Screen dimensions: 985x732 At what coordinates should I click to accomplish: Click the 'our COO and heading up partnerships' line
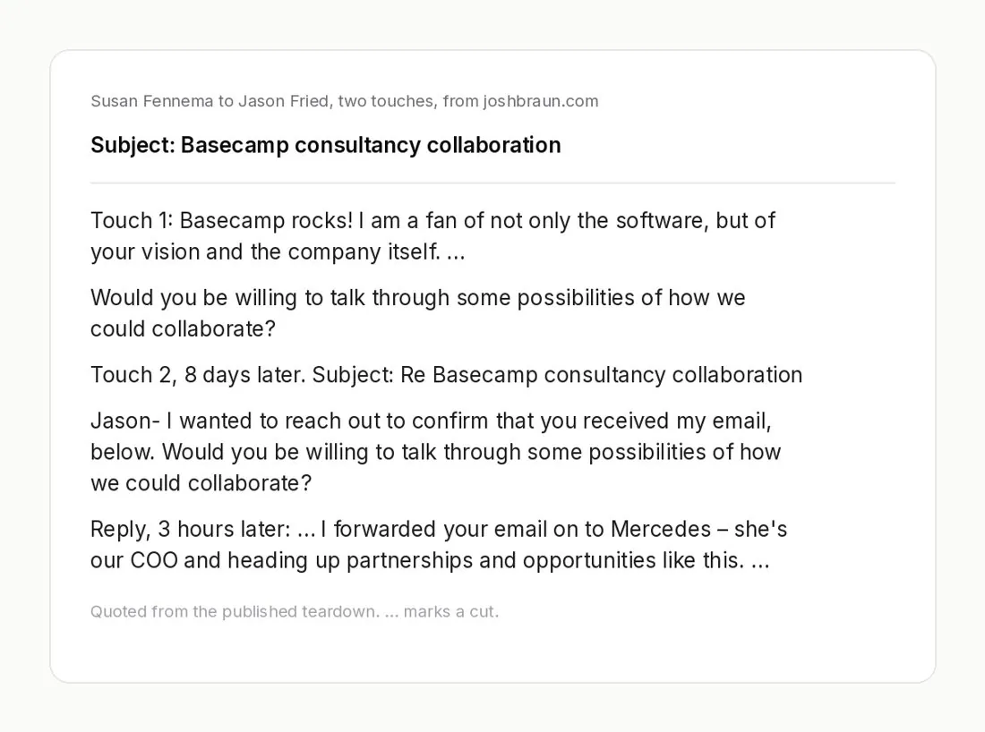tap(430, 560)
